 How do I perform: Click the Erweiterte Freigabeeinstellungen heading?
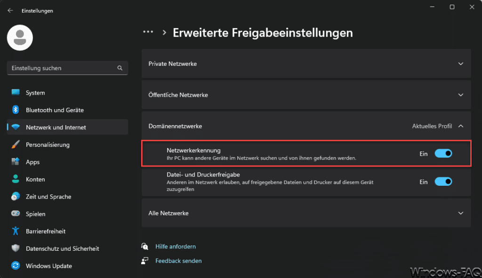click(x=263, y=32)
